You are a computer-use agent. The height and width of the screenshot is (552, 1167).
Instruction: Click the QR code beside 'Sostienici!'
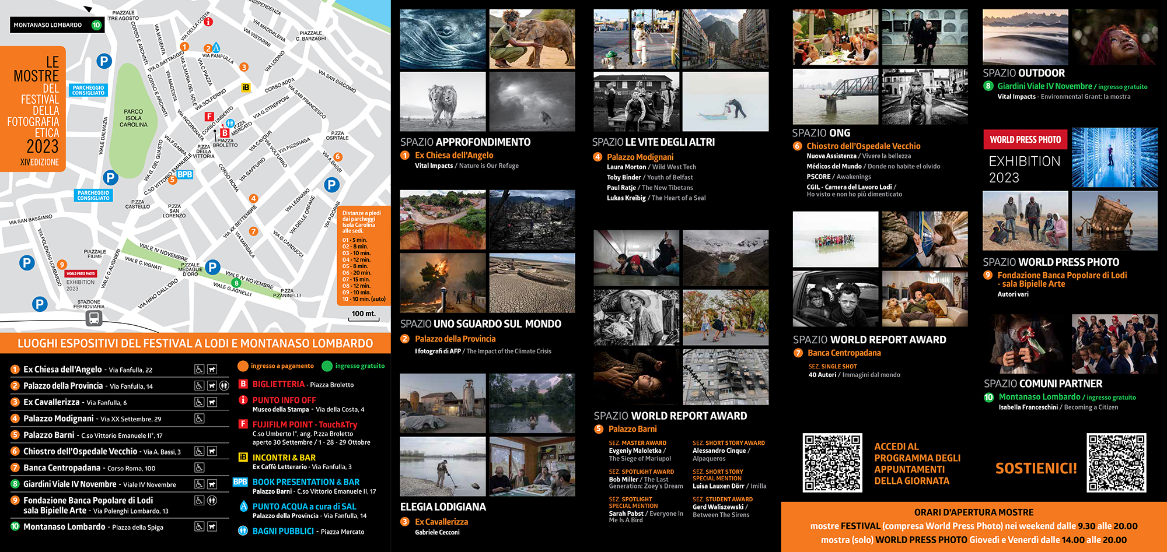point(1116,462)
